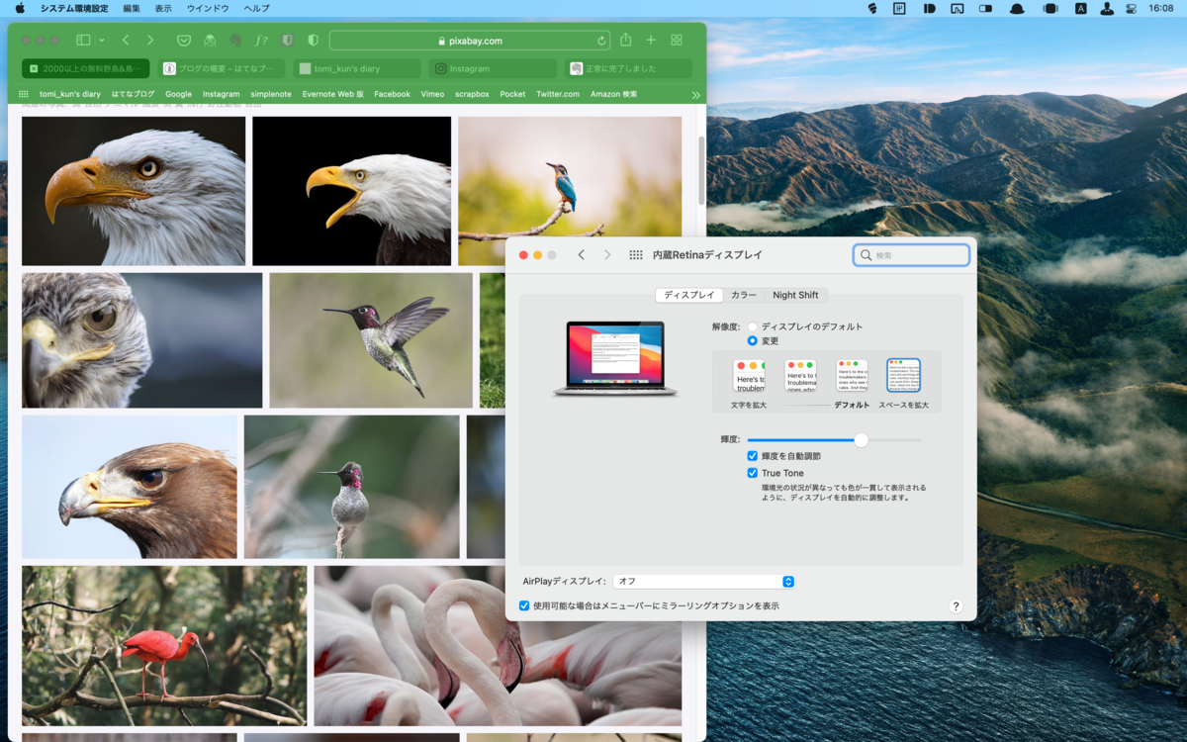The image size is (1187, 742).
Task: Adjust the brightness slider handle
Action: tap(861, 439)
